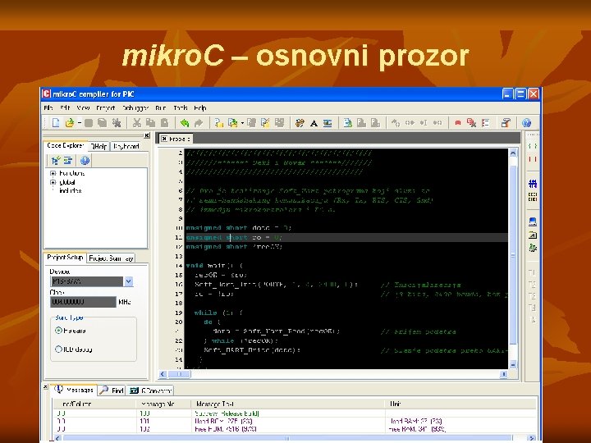Viewport: 591px width, 443px height.
Task: Expand the global tree node
Action: [53, 182]
